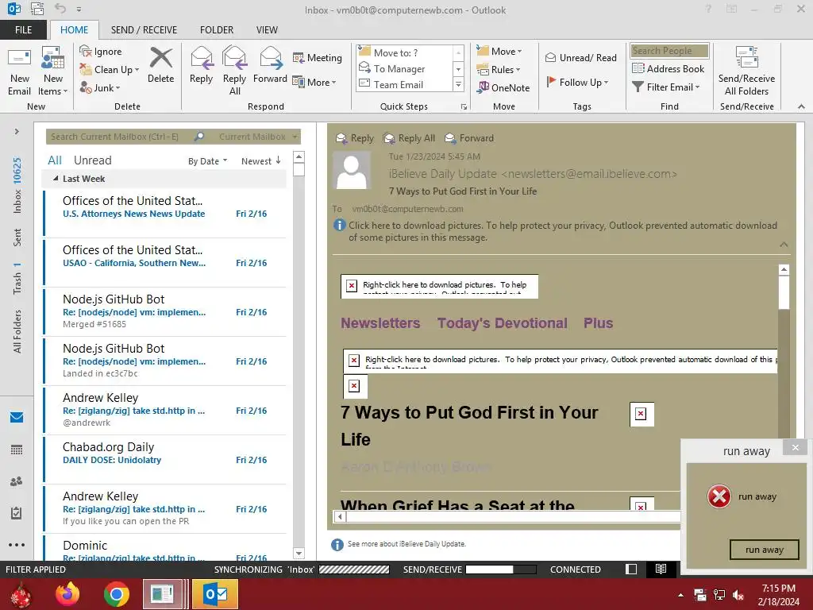813x610 pixels.
Task: Toggle Unread/Read status
Action: (x=580, y=57)
